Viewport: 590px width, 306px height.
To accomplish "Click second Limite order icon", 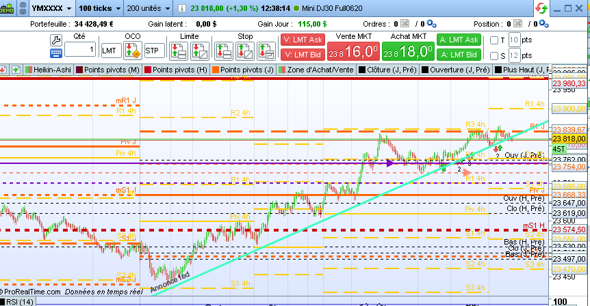I will (200, 51).
